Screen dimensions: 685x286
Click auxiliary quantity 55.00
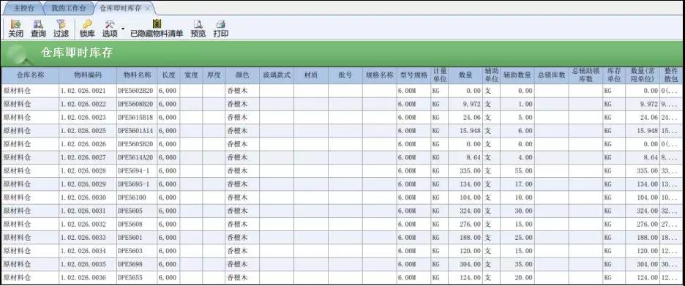[517, 170]
